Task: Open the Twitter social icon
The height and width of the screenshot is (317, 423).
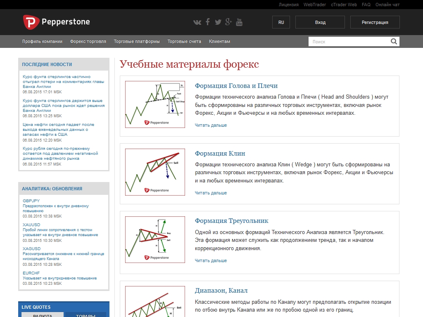Action: pos(218,22)
